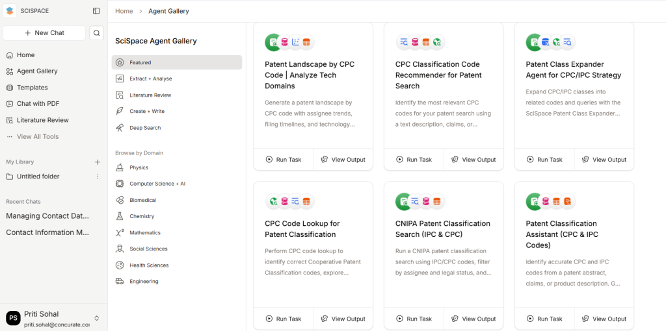Viewport: 666px width, 331px height.
Task: Run Task for CPC Classification Code Recommender
Action: (x=414, y=160)
